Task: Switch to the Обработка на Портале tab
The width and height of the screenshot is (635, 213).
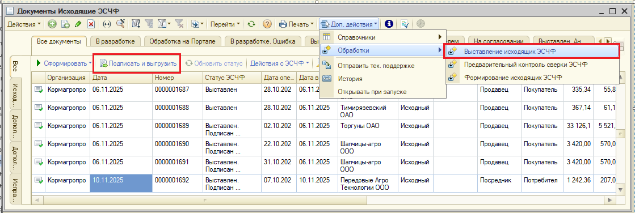Action: pos(182,41)
